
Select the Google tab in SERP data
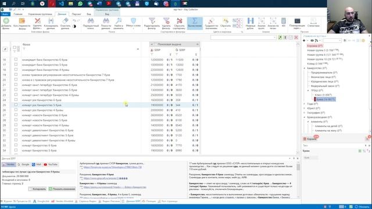point(23,164)
